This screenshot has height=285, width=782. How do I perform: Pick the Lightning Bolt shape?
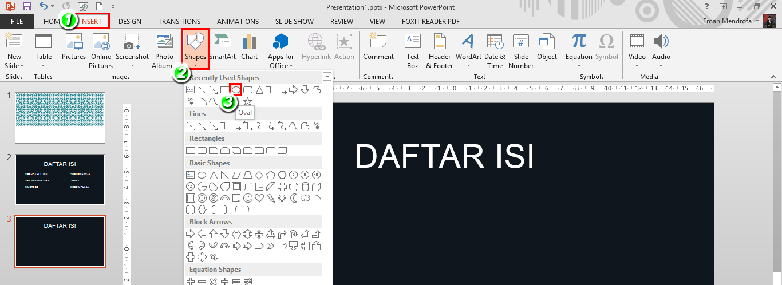(x=271, y=197)
